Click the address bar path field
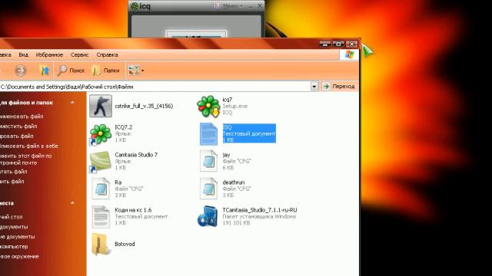The height and width of the screenshot is (276, 492). [x=155, y=87]
